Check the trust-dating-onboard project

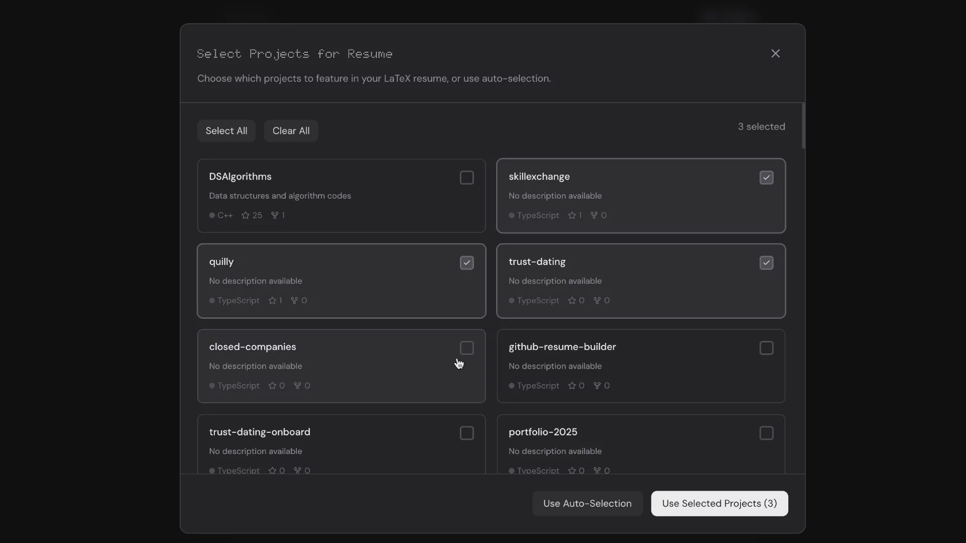click(x=467, y=433)
